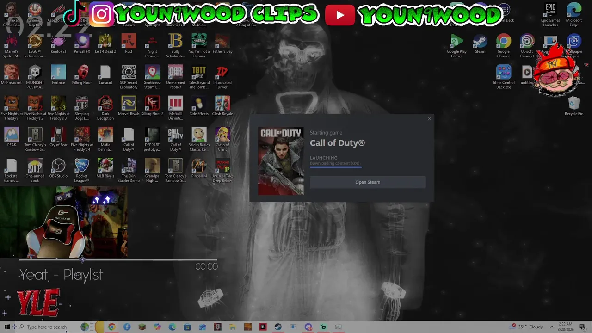Launch Epic Games Launcher from desktop
The height and width of the screenshot is (333, 592).
[550, 15]
